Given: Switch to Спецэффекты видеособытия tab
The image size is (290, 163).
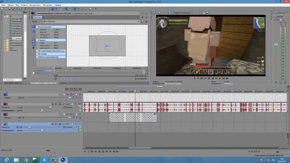Looking at the screenshot, I should (43, 83).
